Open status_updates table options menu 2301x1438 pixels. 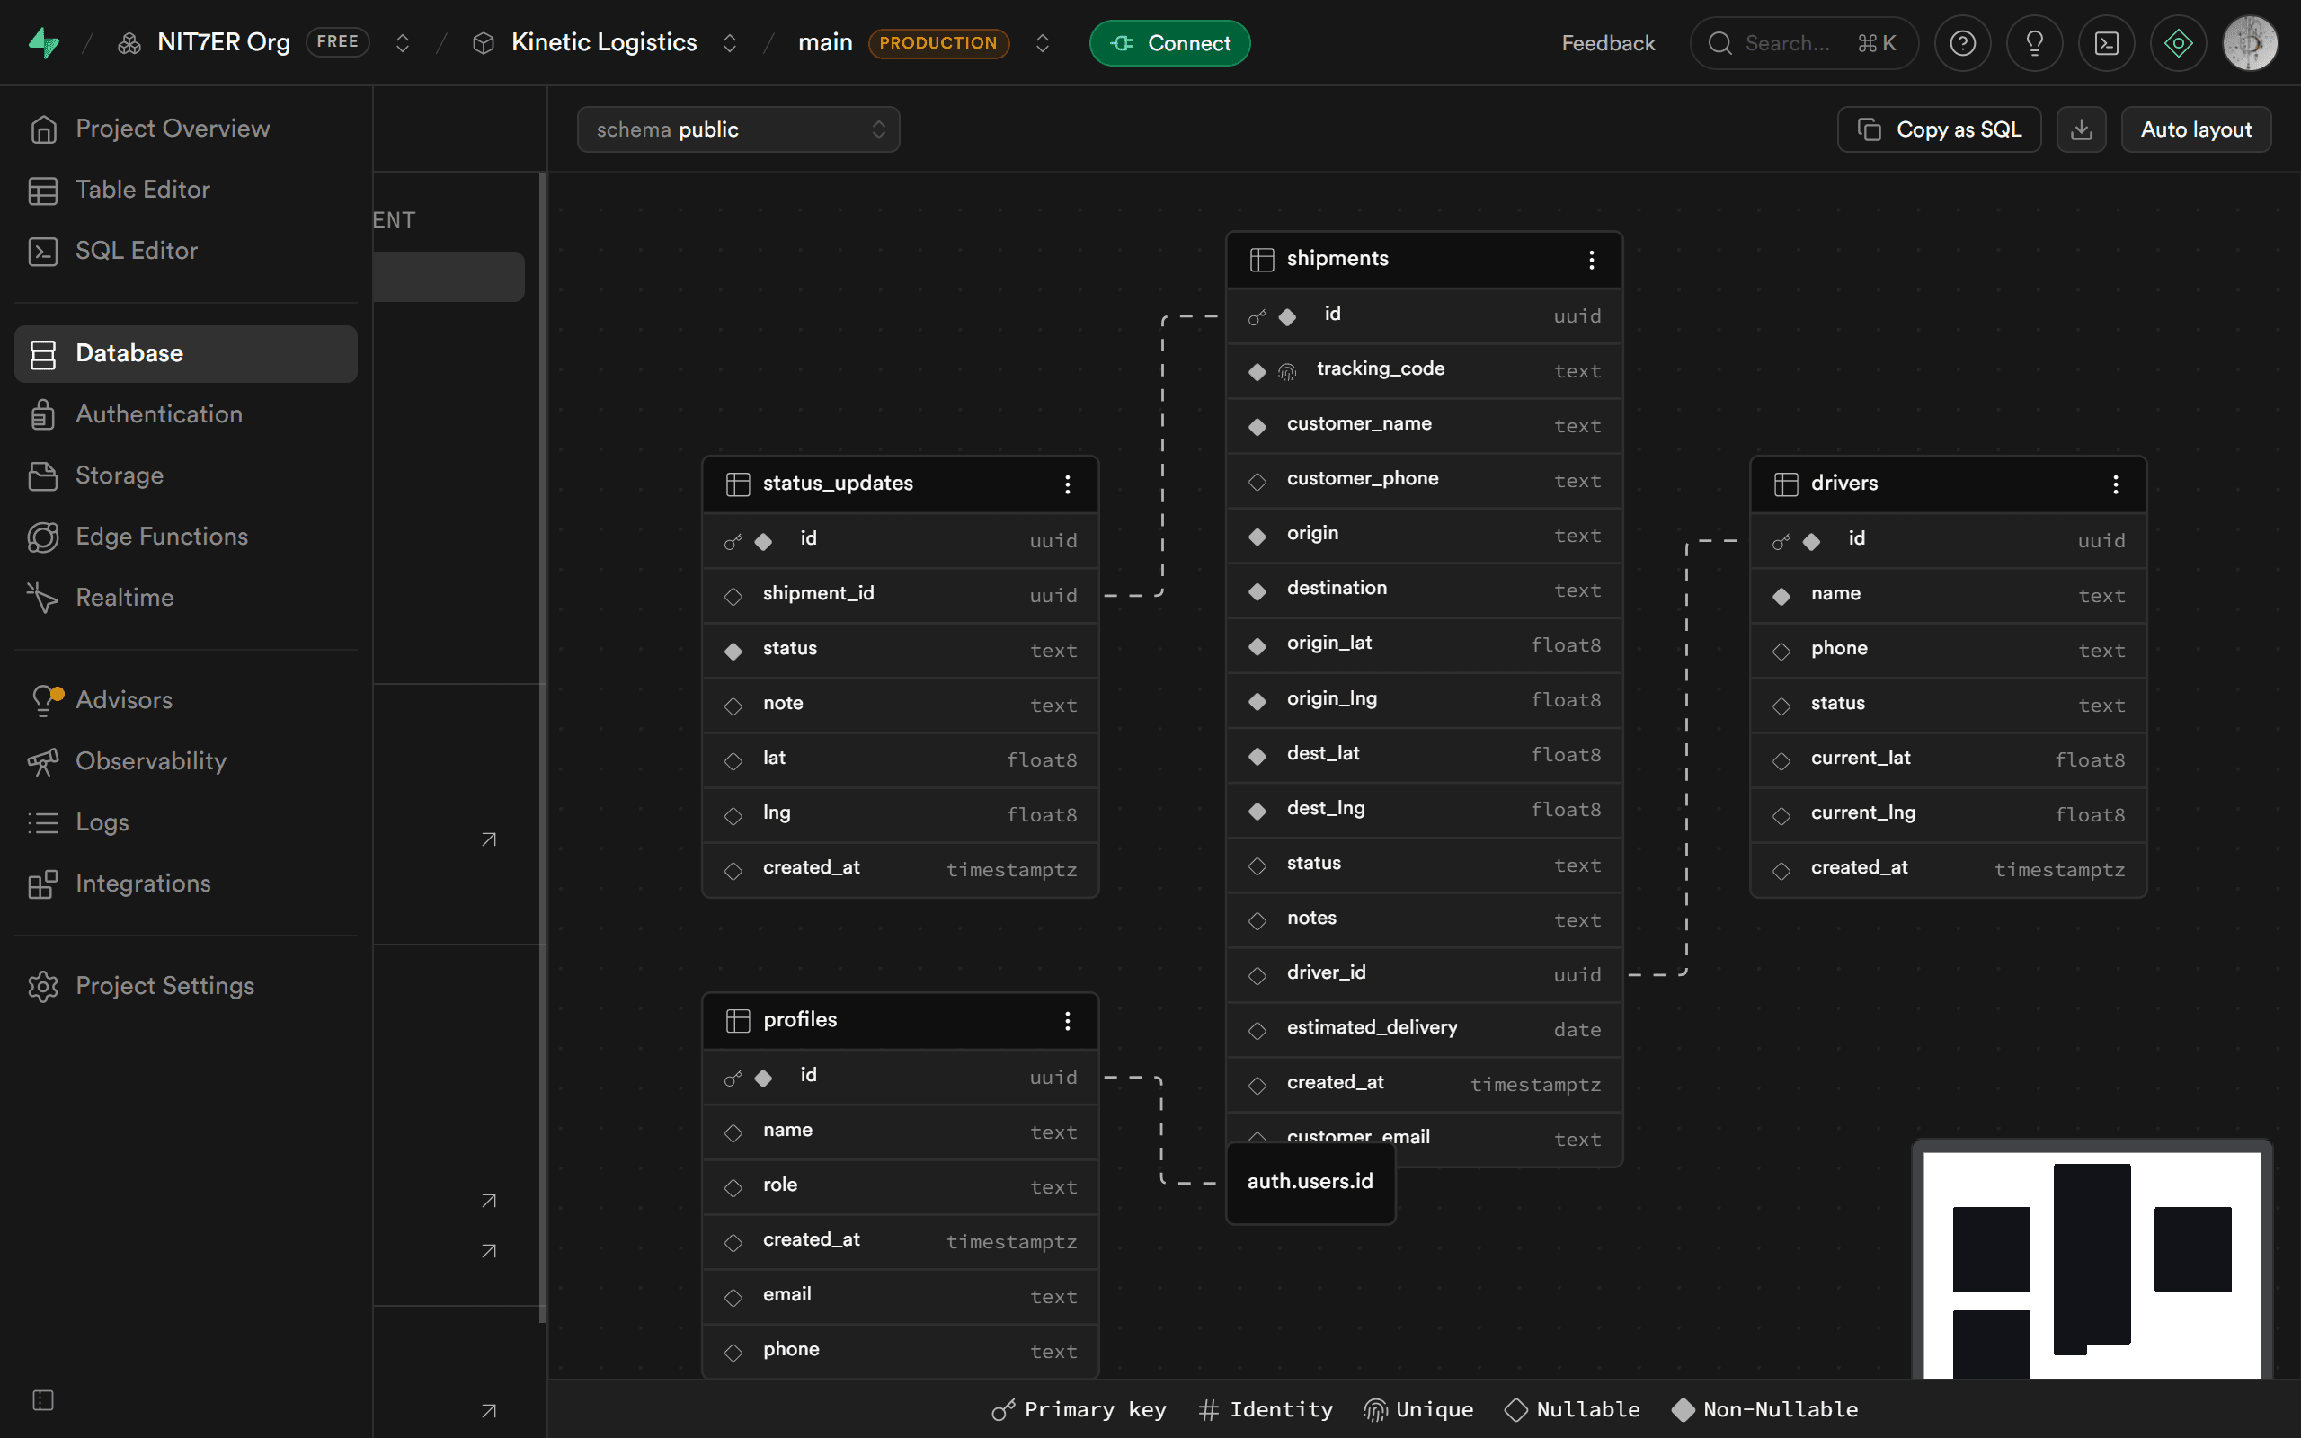point(1068,484)
